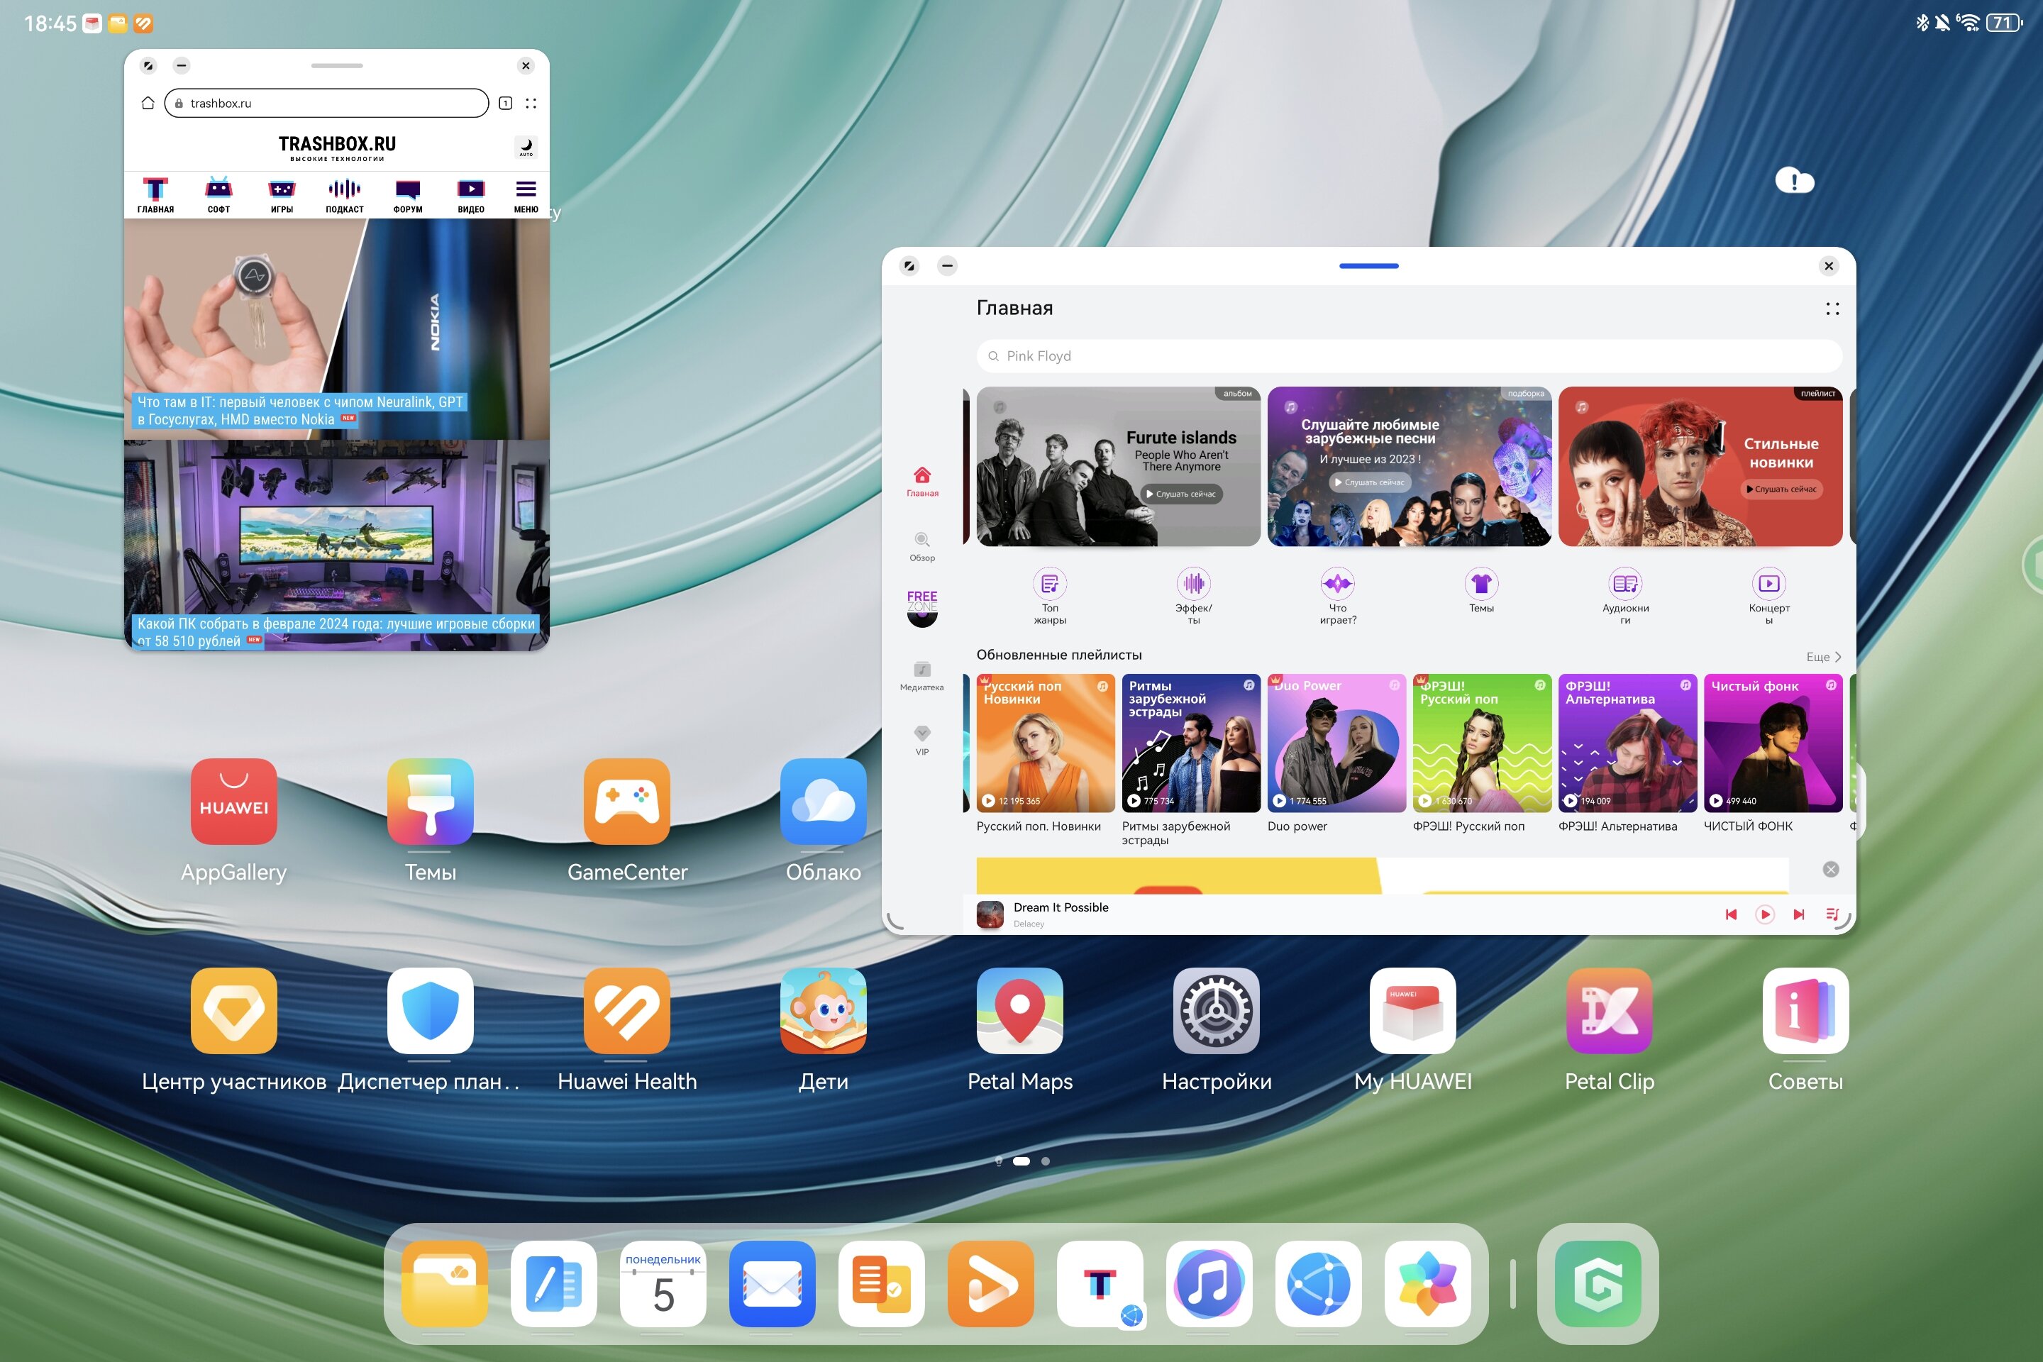This screenshot has width=2043, height=1362.
Task: Skip to next track
Action: [1798, 914]
